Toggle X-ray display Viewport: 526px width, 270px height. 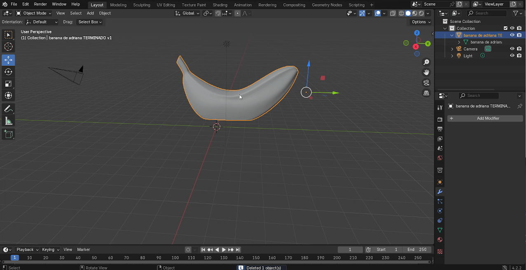(393, 13)
